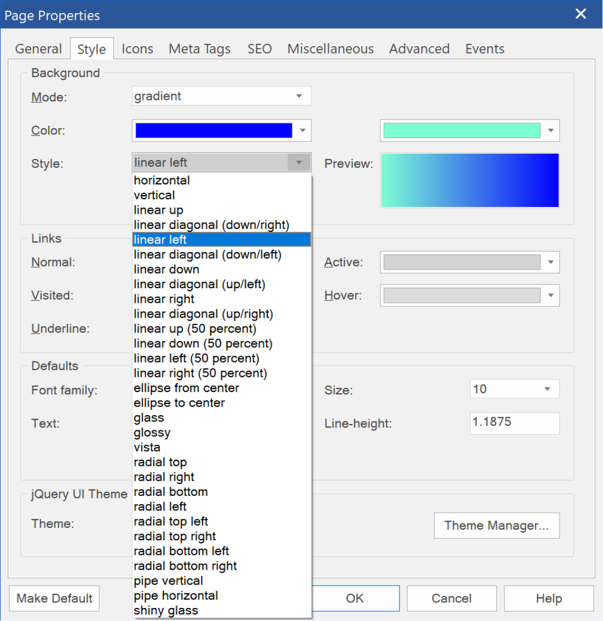Select linear diagonal (down/right)

coord(222,225)
